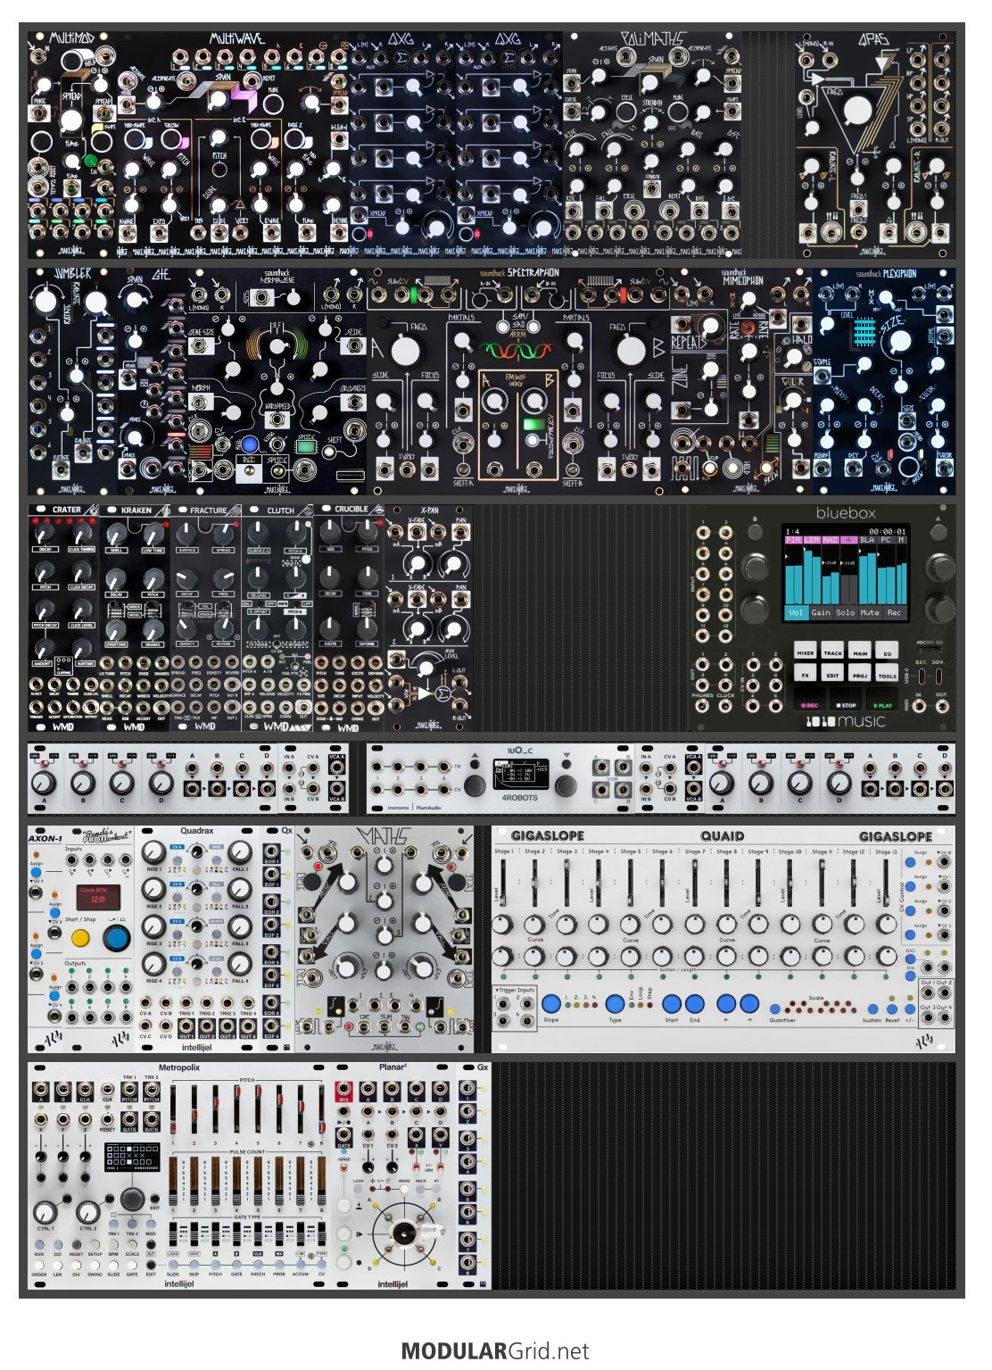992x1370 pixels.
Task: Click the blue encoder on Pamela's PRO Workout
Action: pos(116,938)
